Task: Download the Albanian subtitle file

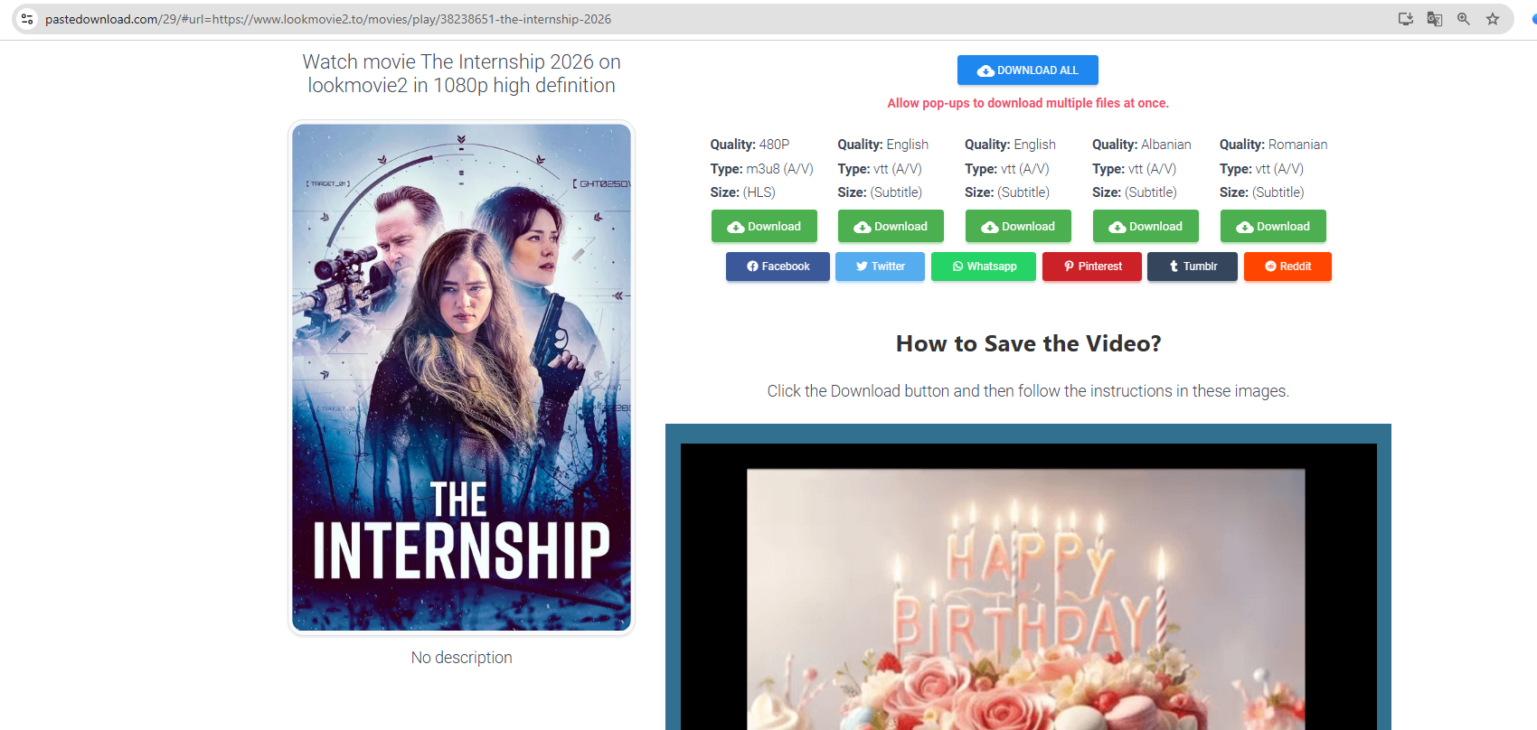Action: point(1146,226)
